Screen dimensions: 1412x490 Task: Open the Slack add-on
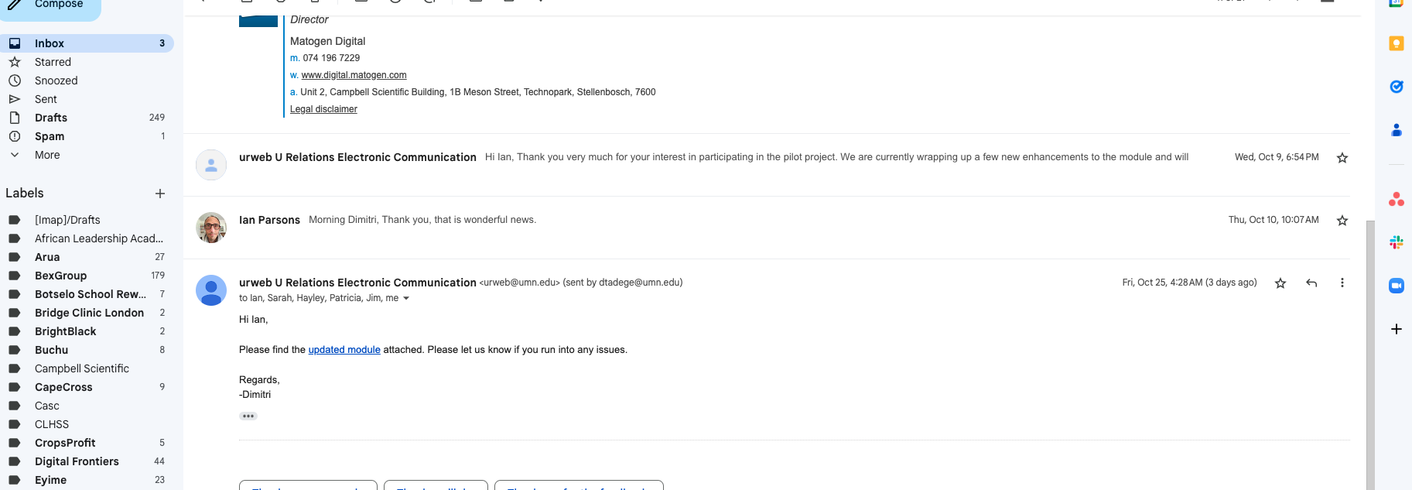coord(1397,242)
